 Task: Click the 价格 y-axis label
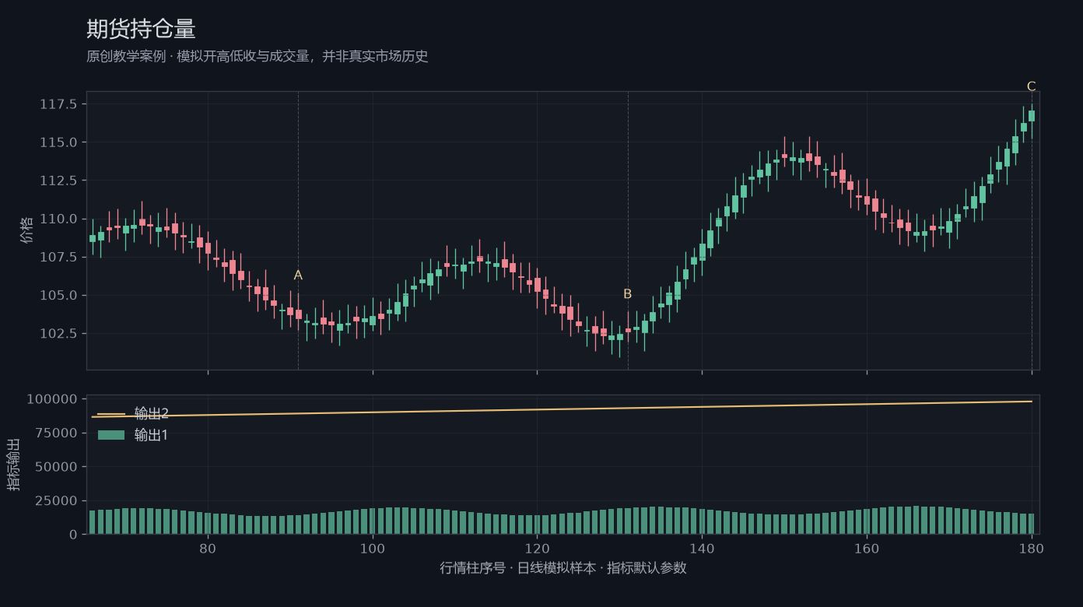(27, 230)
